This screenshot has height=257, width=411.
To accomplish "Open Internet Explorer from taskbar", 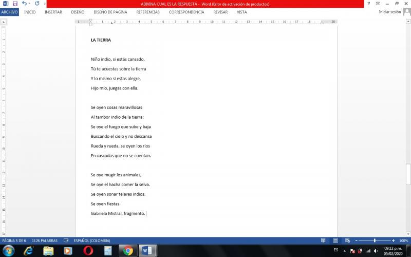I will pyautogui.click(x=28, y=251).
